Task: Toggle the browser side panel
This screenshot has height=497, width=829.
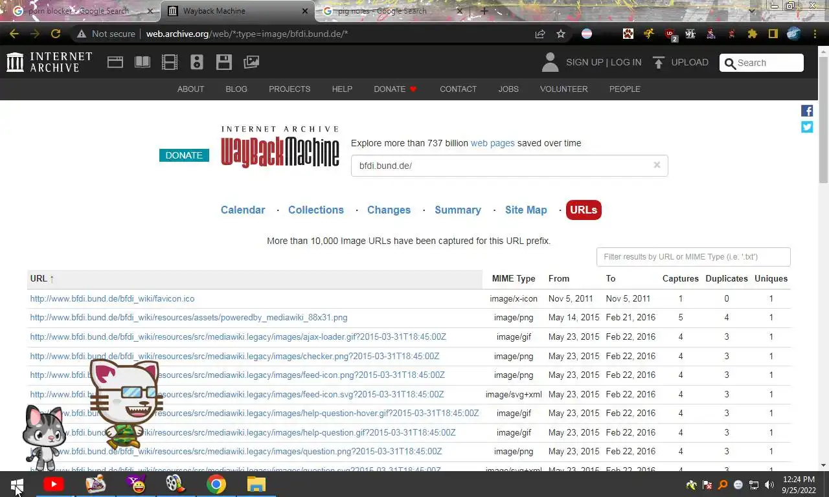Action: pyautogui.click(x=773, y=34)
